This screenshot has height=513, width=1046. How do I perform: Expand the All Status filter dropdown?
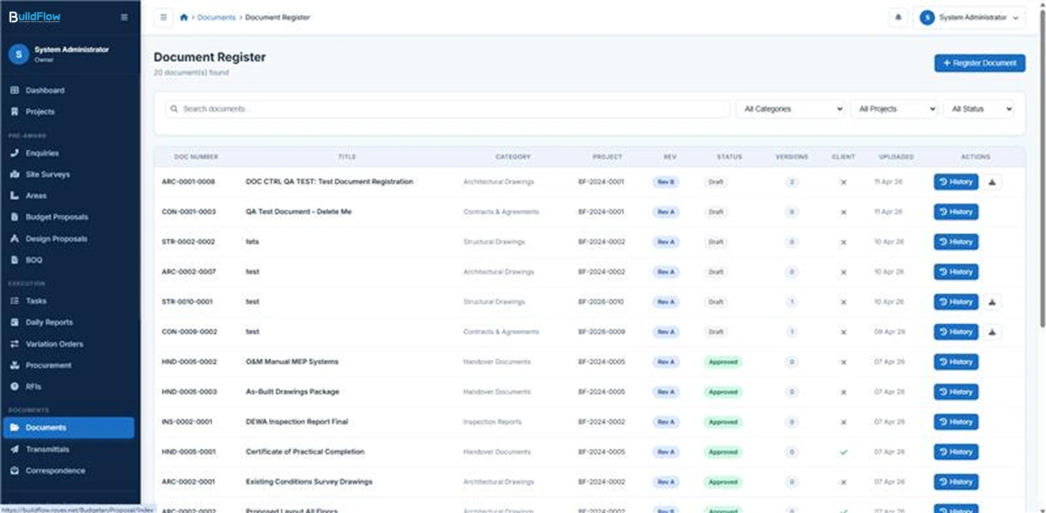979,109
